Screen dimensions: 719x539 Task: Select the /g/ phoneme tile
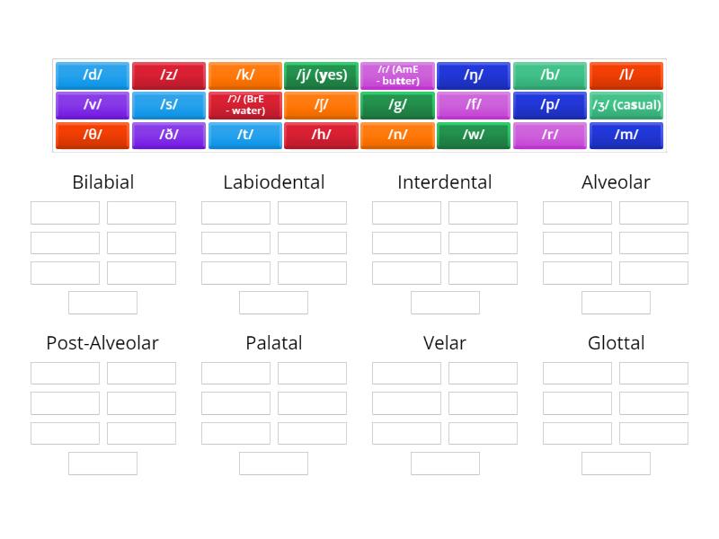[397, 105]
